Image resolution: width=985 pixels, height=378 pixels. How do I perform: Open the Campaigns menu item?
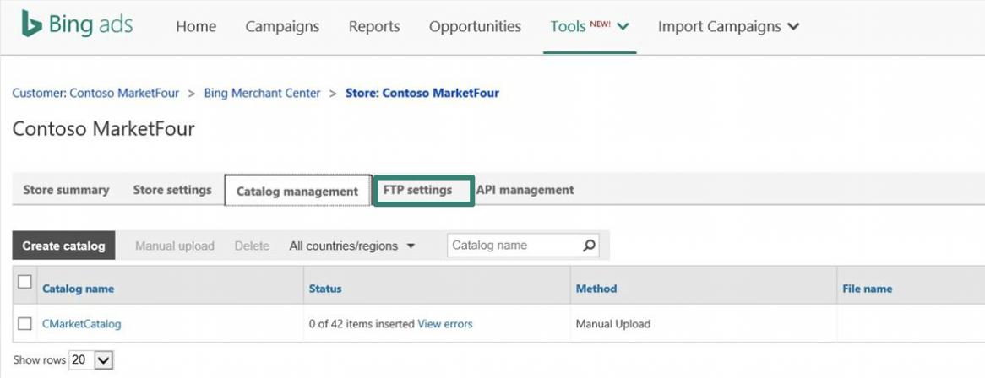point(282,26)
